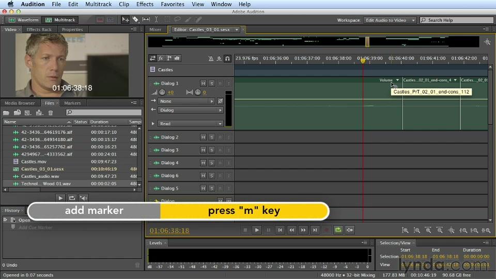Open the Markers tab
The height and width of the screenshot is (279, 496).
pyautogui.click(x=72, y=103)
